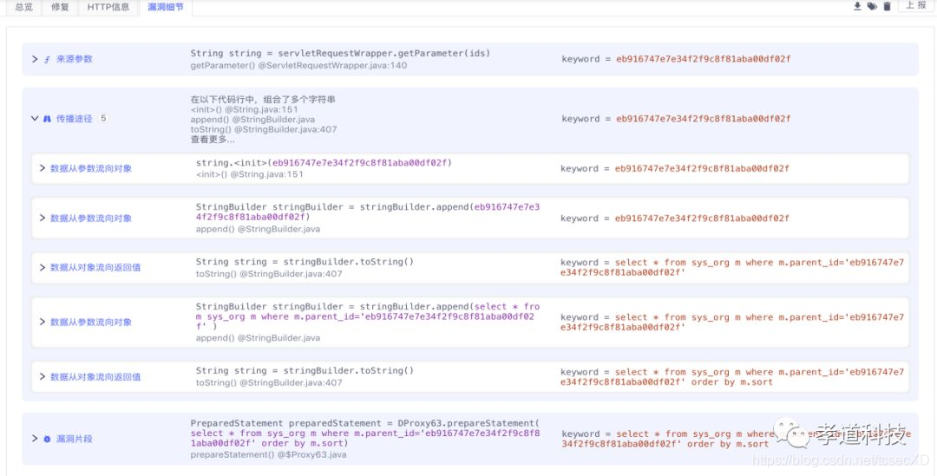Screen dimensions: 937x476
Task: Click 'append() @StringBuilder.java' in 传播途径 summary
Action: click(x=252, y=120)
